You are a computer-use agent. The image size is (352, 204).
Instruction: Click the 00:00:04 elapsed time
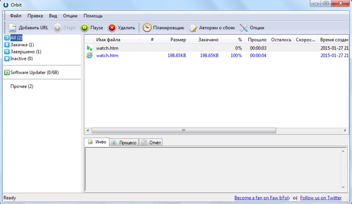[x=258, y=55]
